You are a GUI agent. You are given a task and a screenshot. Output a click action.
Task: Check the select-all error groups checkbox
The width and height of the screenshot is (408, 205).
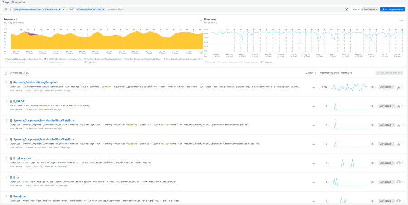point(5,72)
